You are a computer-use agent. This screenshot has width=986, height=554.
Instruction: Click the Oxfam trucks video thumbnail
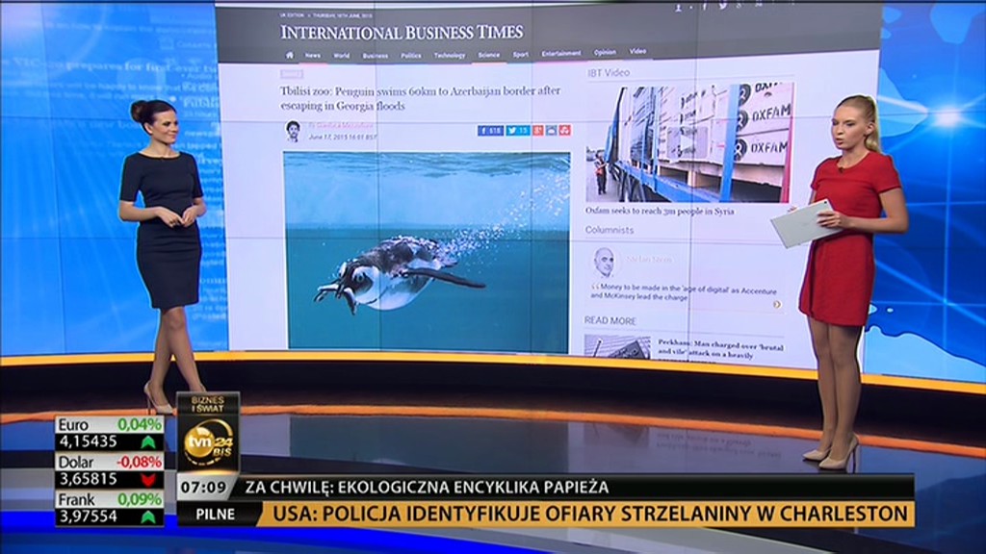pos(689,142)
